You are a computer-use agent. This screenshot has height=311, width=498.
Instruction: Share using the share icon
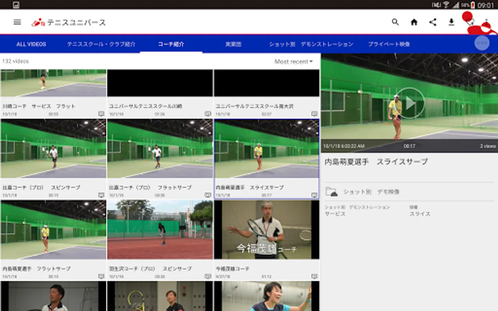point(433,22)
